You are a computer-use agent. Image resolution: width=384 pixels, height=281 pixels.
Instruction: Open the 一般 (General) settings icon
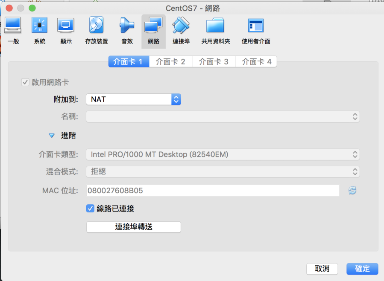pos(13,26)
